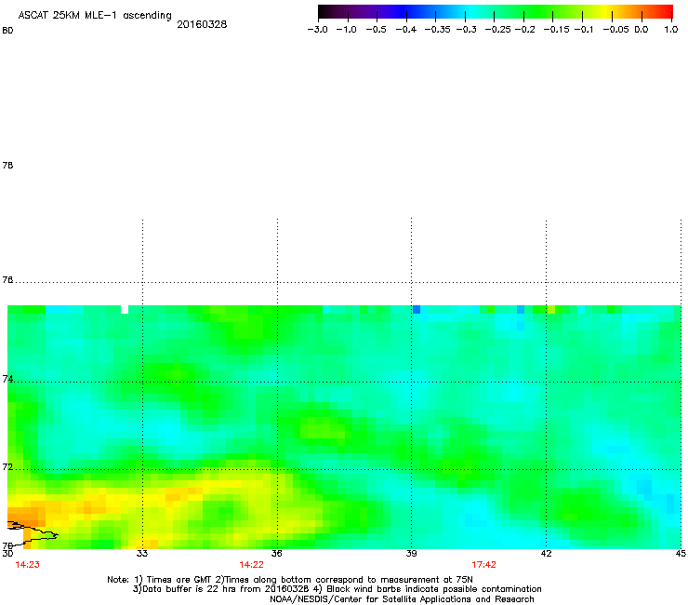The height and width of the screenshot is (605, 688).
Task: Click the black coastline outline near 70N
Action: pyautogui.click(x=33, y=533)
